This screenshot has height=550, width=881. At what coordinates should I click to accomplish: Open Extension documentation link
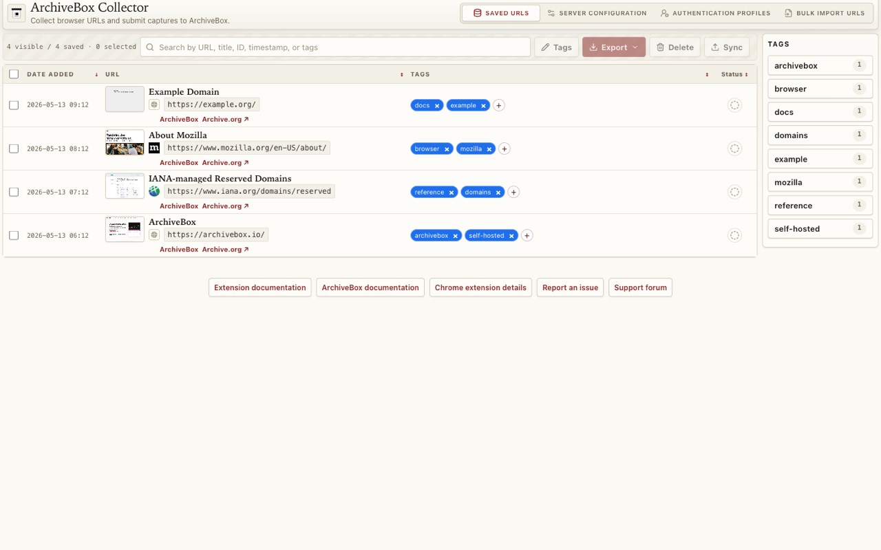[x=260, y=287]
